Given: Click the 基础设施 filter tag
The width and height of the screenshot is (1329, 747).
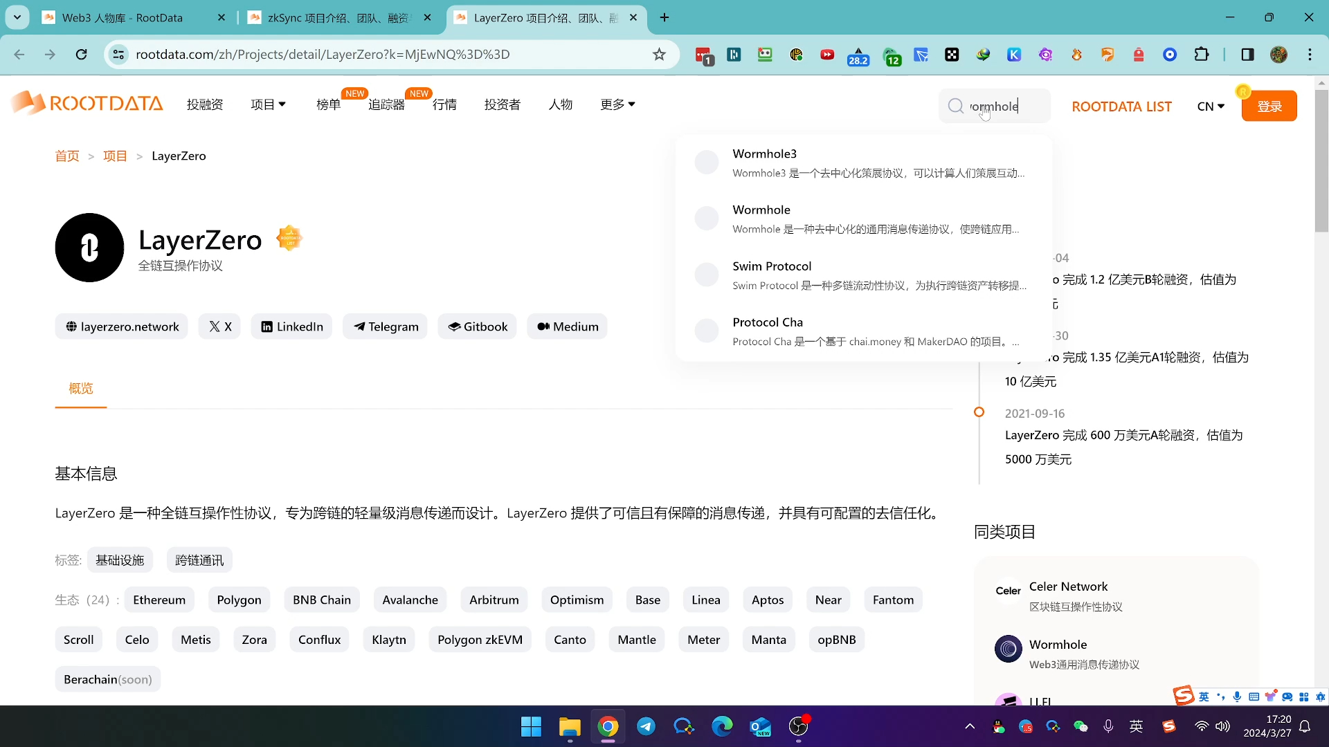Looking at the screenshot, I should [x=120, y=560].
